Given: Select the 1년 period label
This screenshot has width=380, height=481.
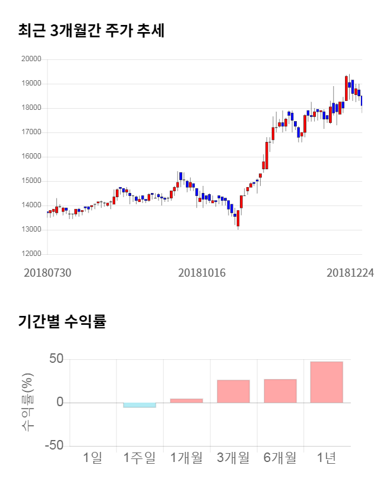Looking at the screenshot, I should click(x=327, y=458).
